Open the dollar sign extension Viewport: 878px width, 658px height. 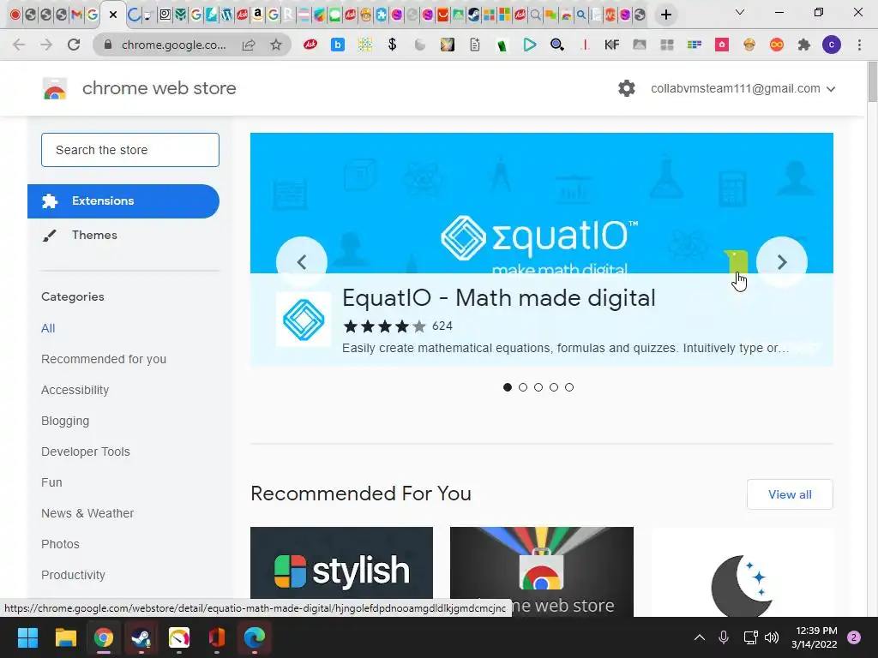coord(392,45)
